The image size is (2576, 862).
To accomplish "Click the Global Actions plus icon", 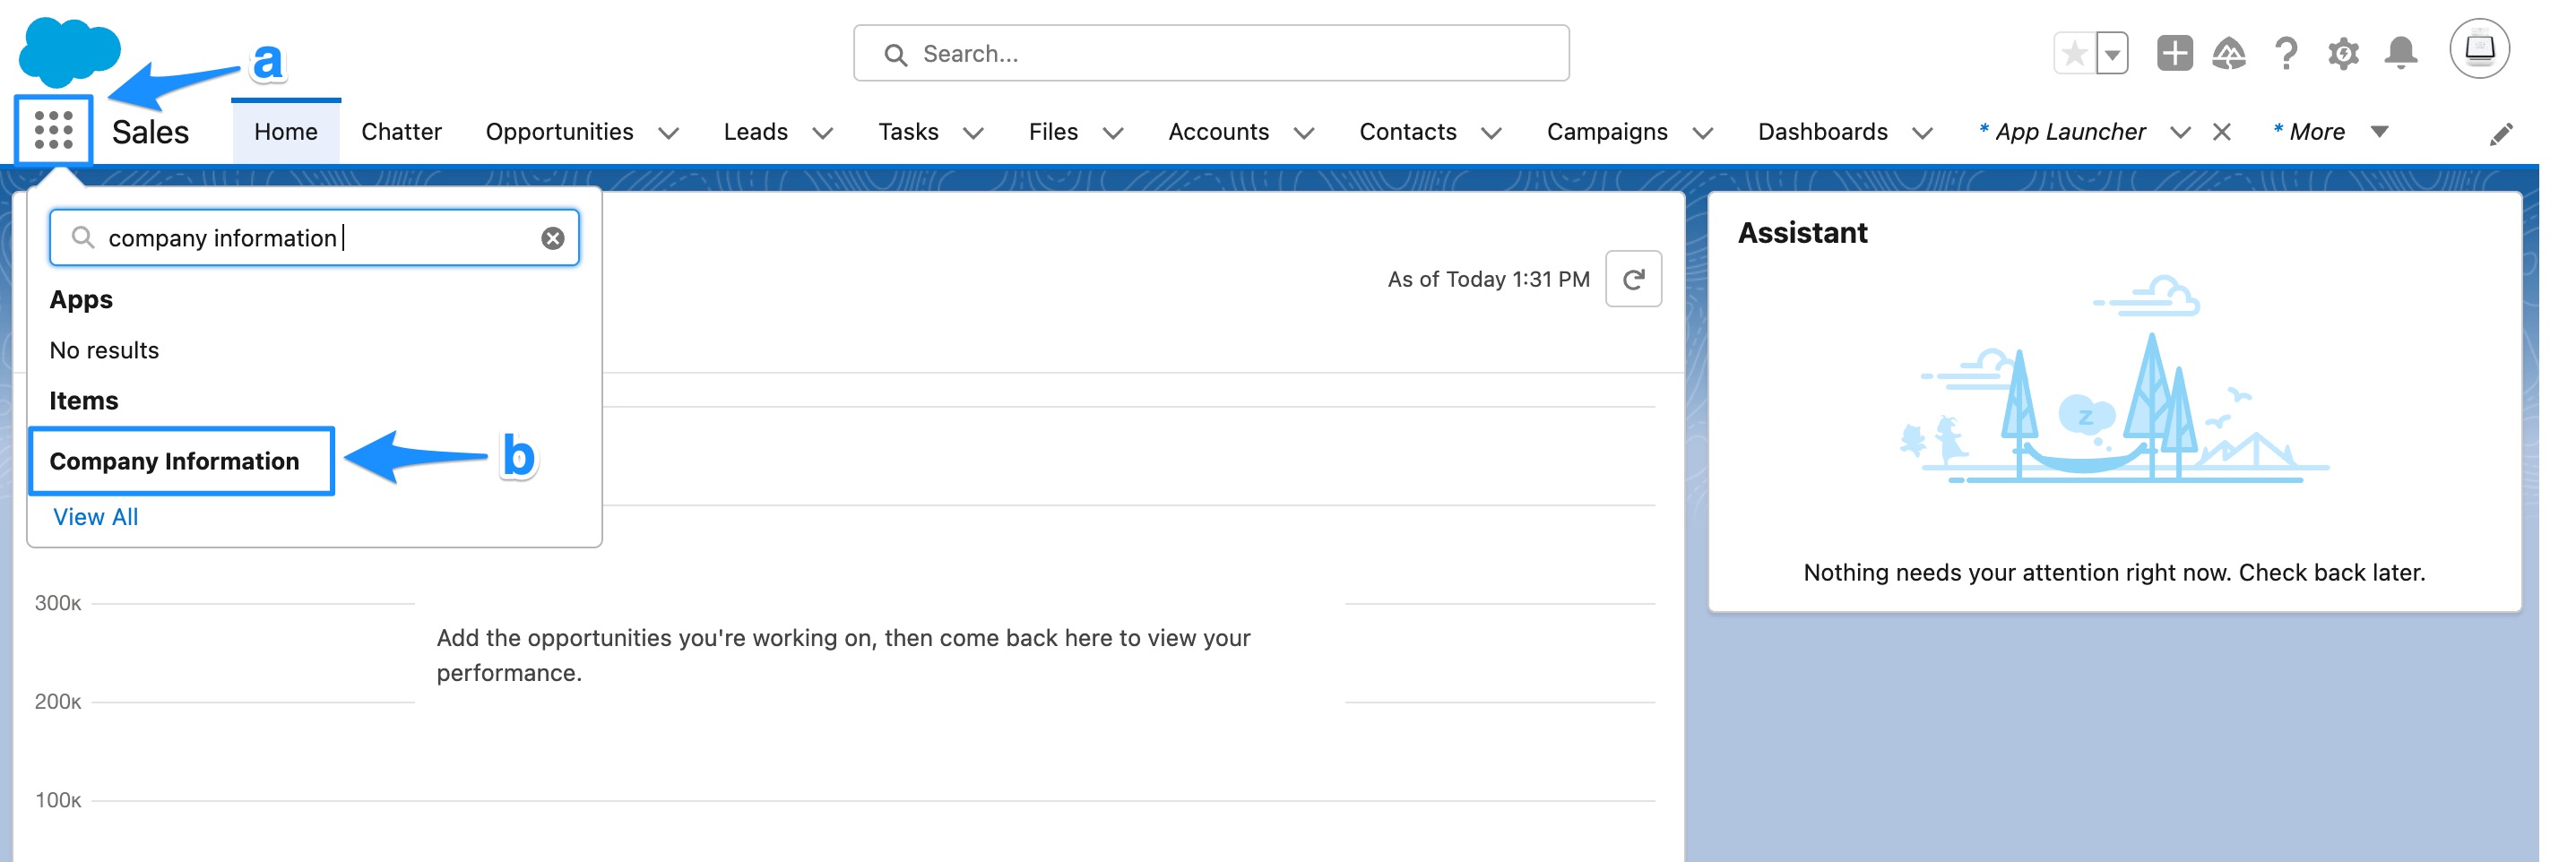I will click(2174, 53).
